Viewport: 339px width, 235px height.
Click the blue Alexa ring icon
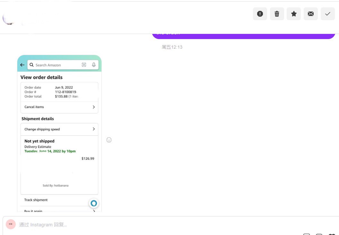pos(94,203)
